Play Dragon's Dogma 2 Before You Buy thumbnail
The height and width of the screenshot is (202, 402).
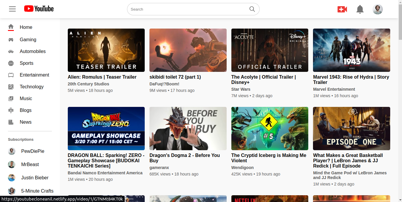click(x=188, y=129)
